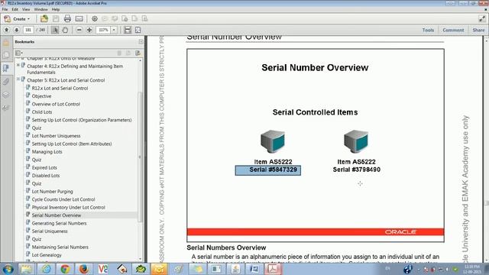This screenshot has width=489, height=275.
Task: Click the highlighted Serial #5847329 box
Action: click(x=268, y=170)
